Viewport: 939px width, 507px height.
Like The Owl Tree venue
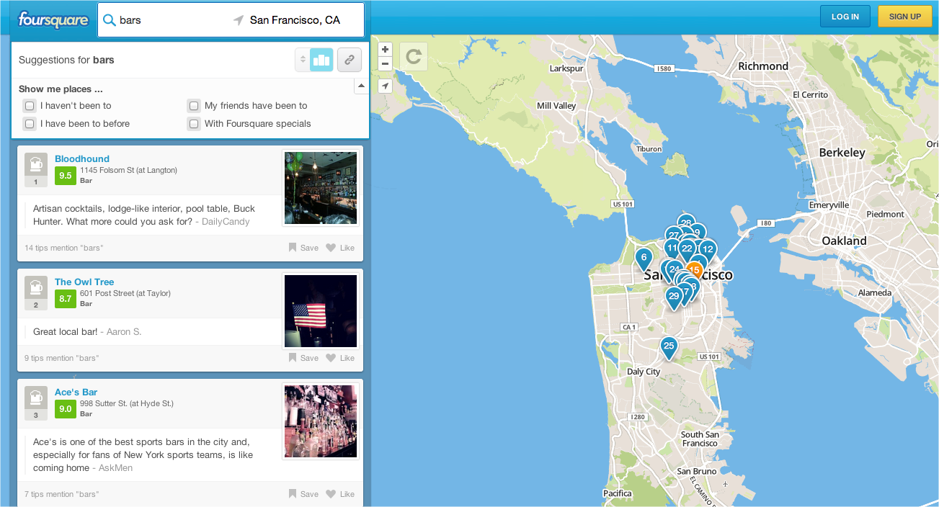click(x=340, y=358)
